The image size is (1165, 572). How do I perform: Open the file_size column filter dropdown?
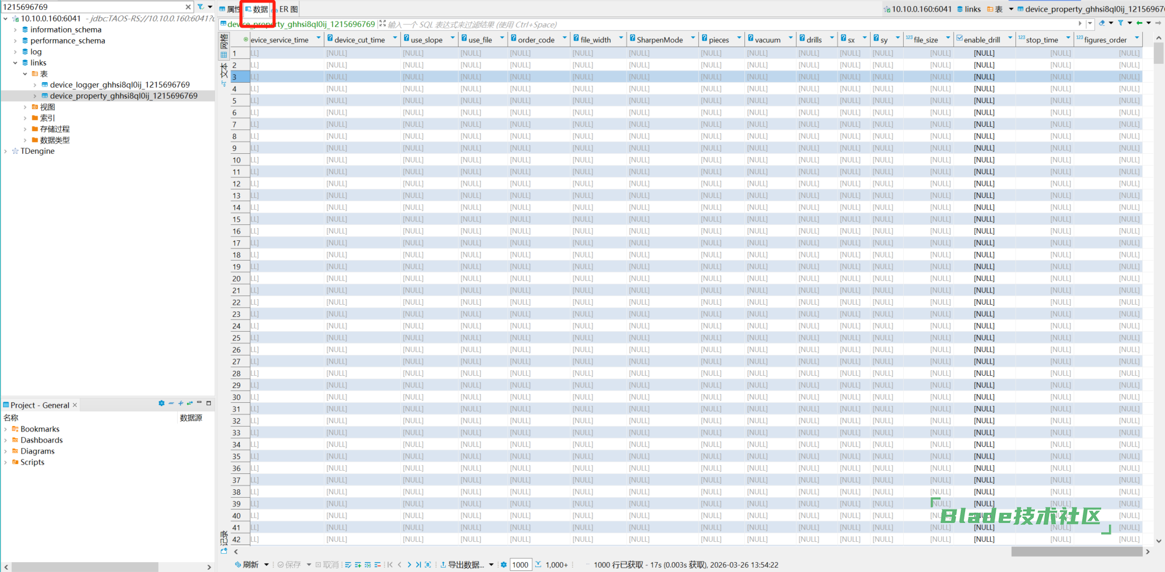coord(948,38)
